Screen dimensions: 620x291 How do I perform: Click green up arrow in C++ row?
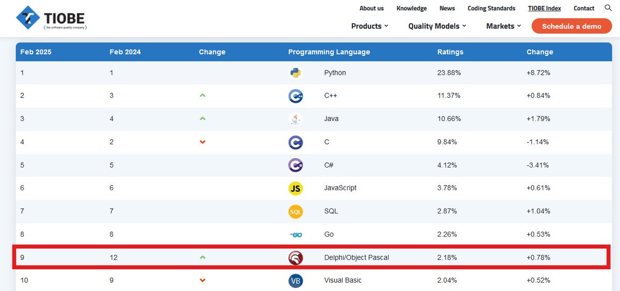(203, 96)
